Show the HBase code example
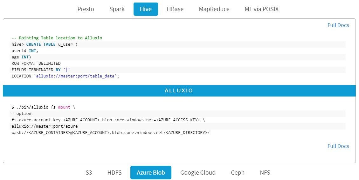The image size is (359, 180). tap(175, 9)
